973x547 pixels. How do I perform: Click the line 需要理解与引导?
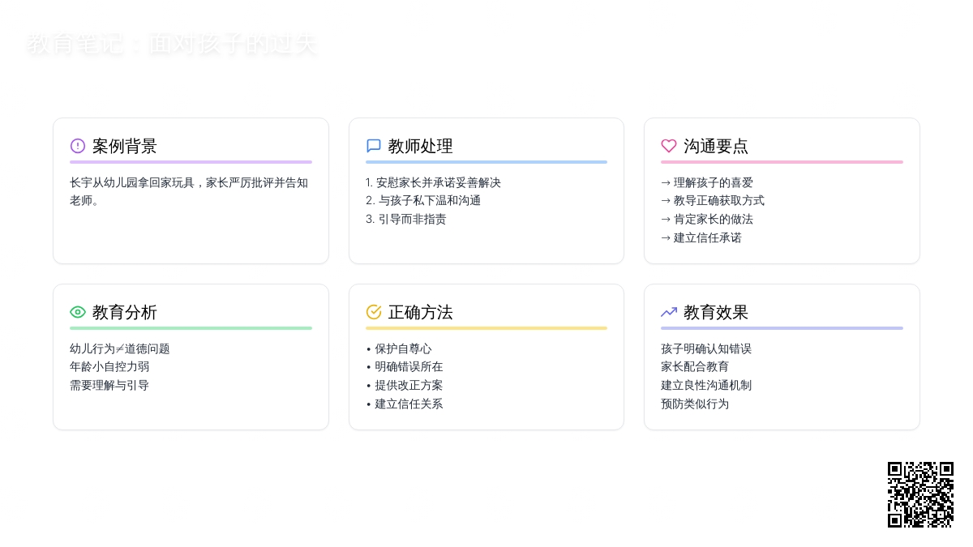tap(109, 385)
